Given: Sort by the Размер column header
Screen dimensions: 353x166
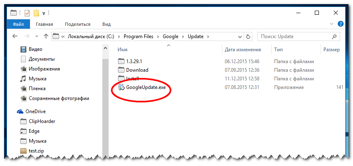Looking at the screenshot, I should click(x=331, y=50).
